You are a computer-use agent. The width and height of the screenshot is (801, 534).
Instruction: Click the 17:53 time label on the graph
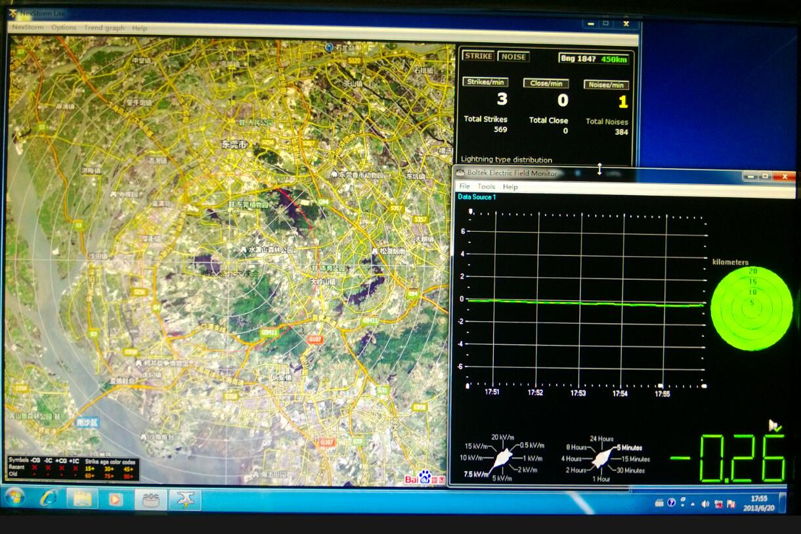[x=578, y=393]
